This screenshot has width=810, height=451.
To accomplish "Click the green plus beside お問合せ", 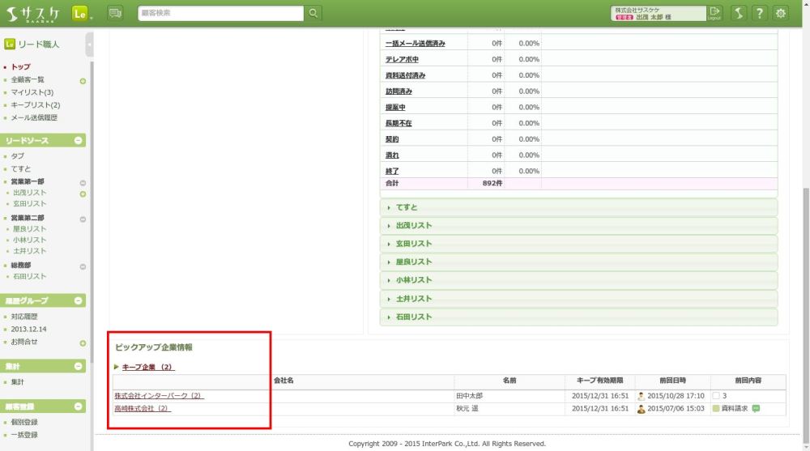I will click(x=83, y=343).
